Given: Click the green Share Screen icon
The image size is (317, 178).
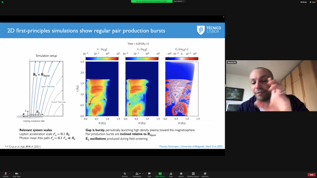Looking at the screenshot, I should pyautogui.click(x=160, y=174).
